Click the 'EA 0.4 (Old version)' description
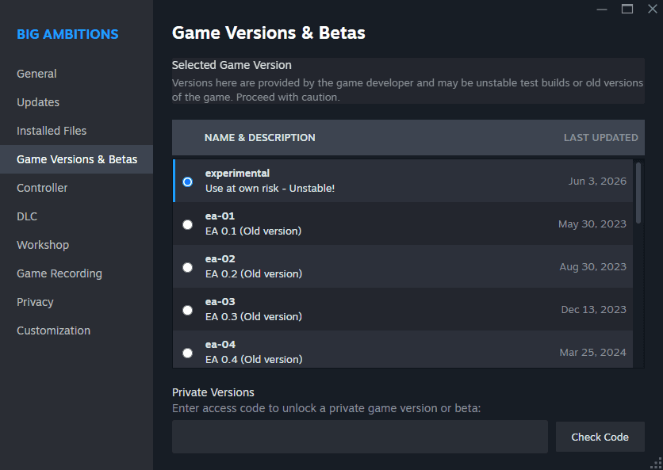This screenshot has width=663, height=470. [x=254, y=359]
